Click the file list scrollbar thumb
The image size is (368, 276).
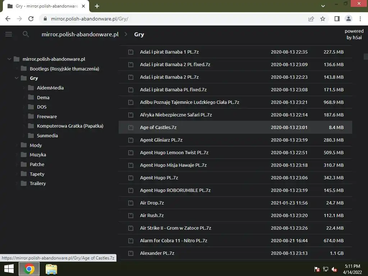tap(365, 56)
